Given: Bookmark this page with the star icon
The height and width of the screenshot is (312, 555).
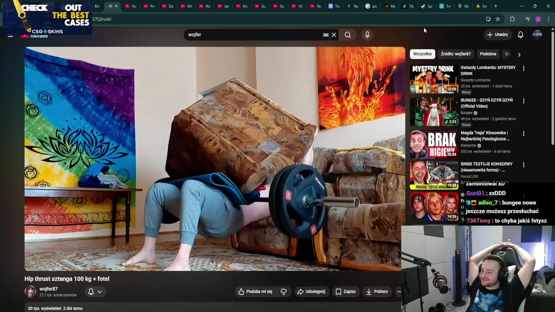Looking at the screenshot, I should click(x=498, y=19).
